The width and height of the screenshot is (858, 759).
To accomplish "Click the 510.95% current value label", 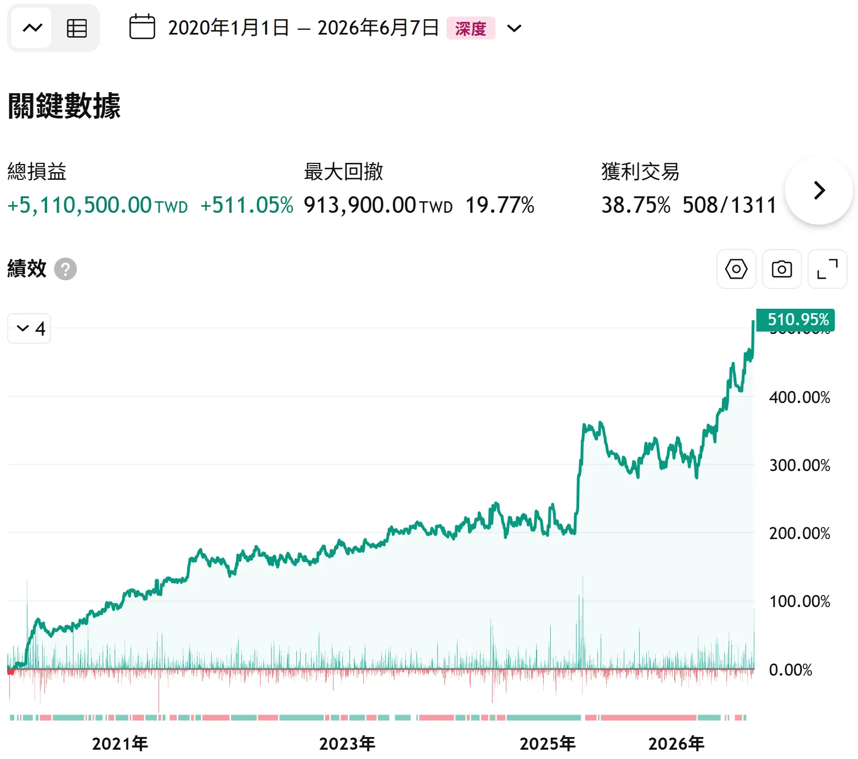I will [x=795, y=320].
